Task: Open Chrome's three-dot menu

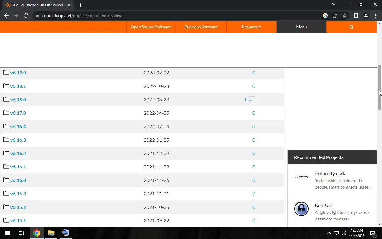Action: click(375, 16)
